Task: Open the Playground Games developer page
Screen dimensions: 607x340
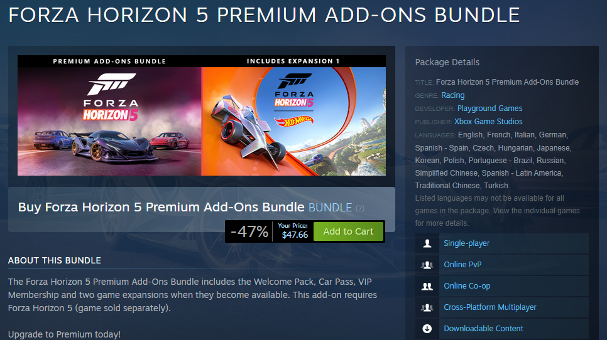Action: coord(489,108)
